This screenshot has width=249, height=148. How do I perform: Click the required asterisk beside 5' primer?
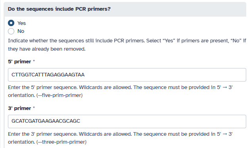[x=34, y=61]
